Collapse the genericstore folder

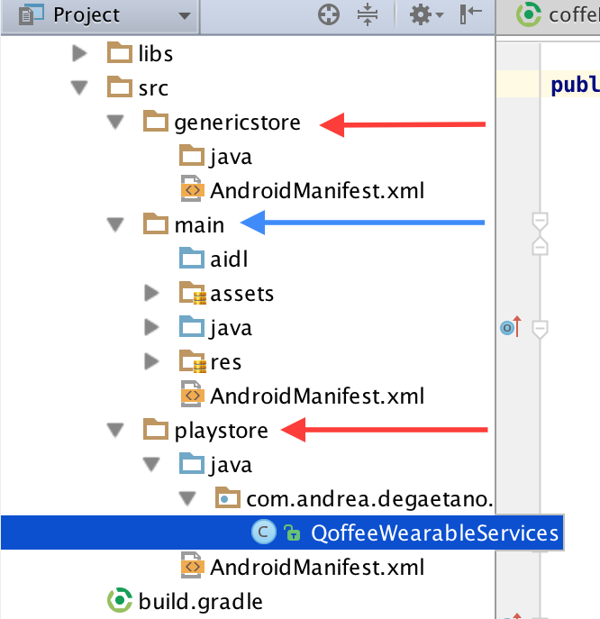pos(115,122)
